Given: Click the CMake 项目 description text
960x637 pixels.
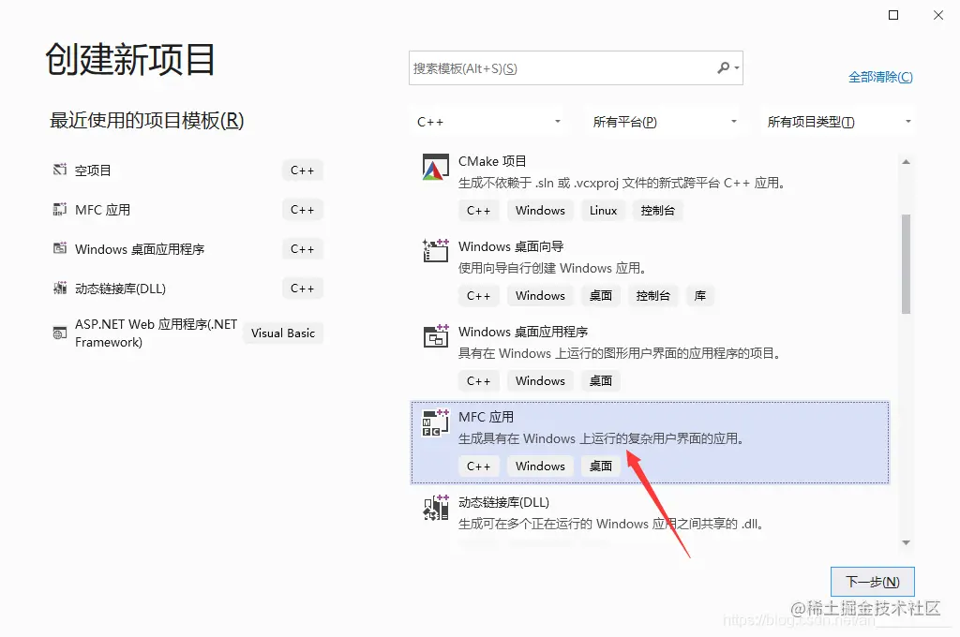Looking at the screenshot, I should click(x=622, y=183).
